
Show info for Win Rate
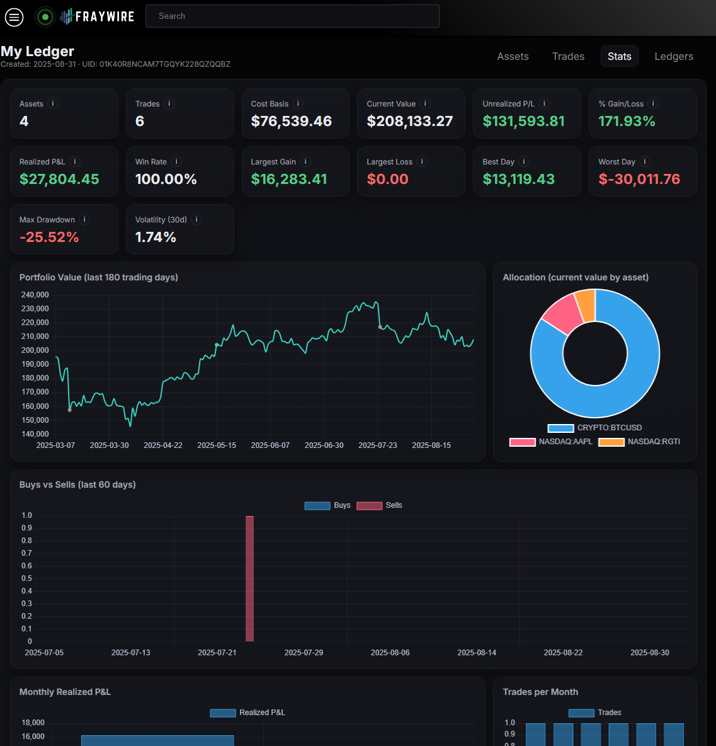(x=176, y=162)
